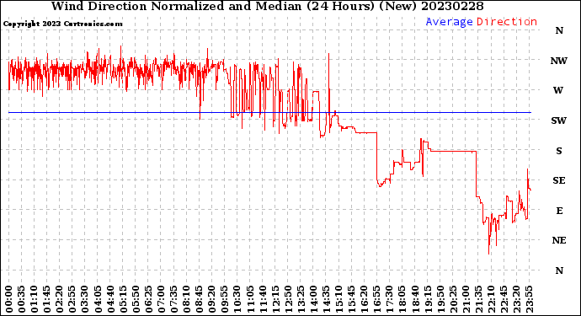Click the 'E' axis label
Viewport: 581px width, 316px height.
559,211
